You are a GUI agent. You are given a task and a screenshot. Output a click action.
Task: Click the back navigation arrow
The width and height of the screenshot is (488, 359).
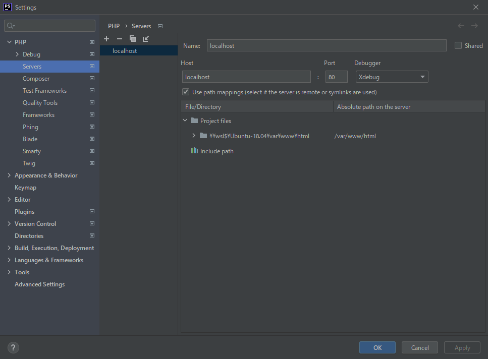tap(461, 26)
